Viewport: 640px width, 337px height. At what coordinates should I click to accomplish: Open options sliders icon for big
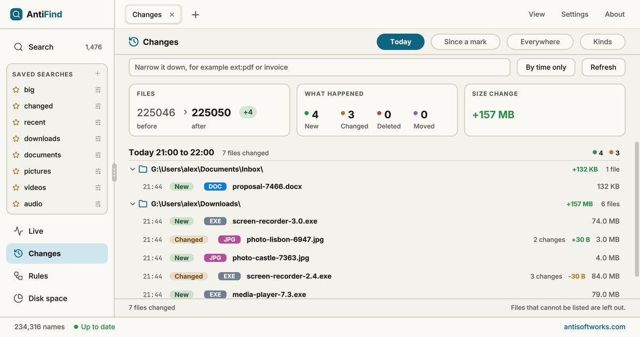(98, 90)
